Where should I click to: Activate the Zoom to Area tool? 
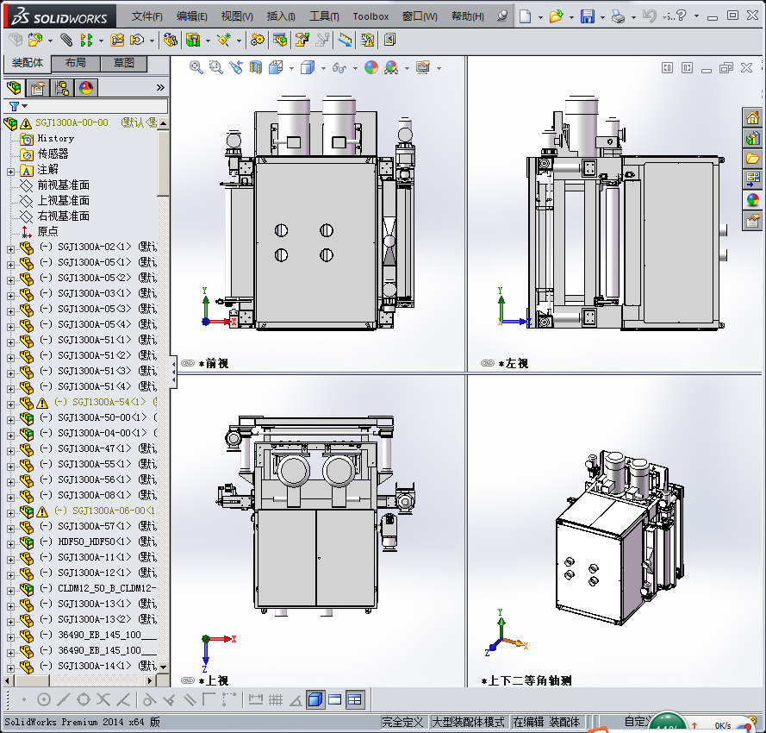tap(215, 66)
